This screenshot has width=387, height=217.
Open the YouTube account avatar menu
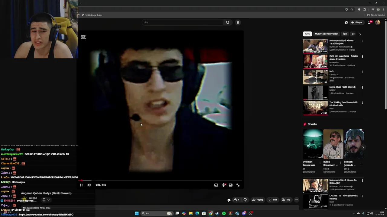point(378,22)
